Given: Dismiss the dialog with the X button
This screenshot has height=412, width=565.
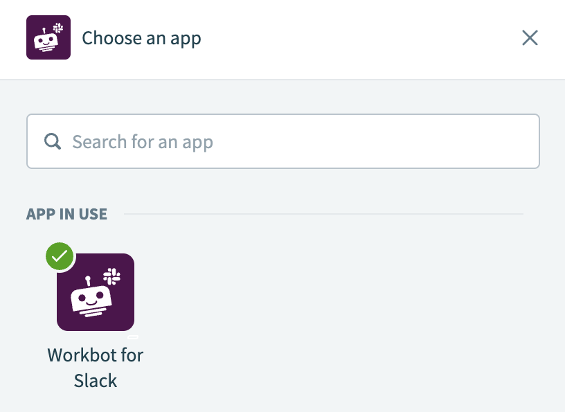Looking at the screenshot, I should (x=530, y=37).
